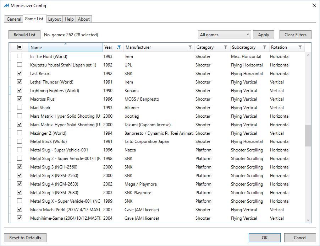320x246 pixels.
Task: Click the Name column sort arrow
Action: tap(65, 44)
